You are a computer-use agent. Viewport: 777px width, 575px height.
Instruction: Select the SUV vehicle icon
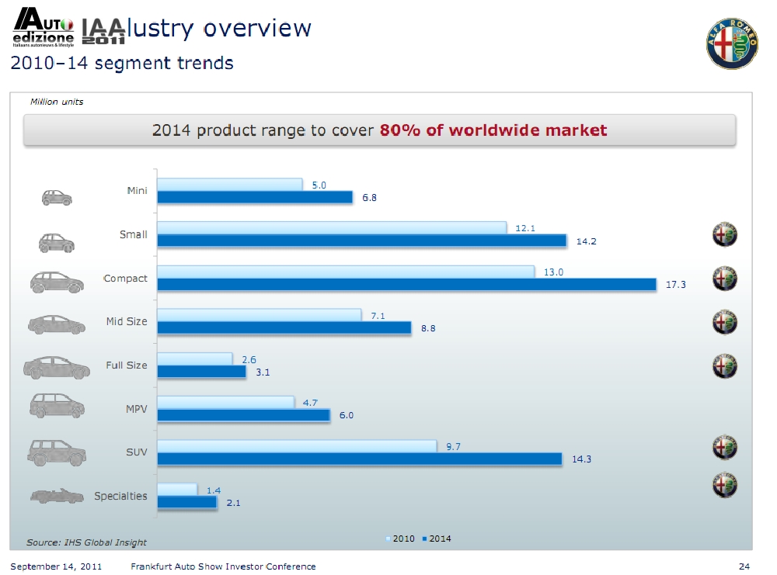(56, 452)
